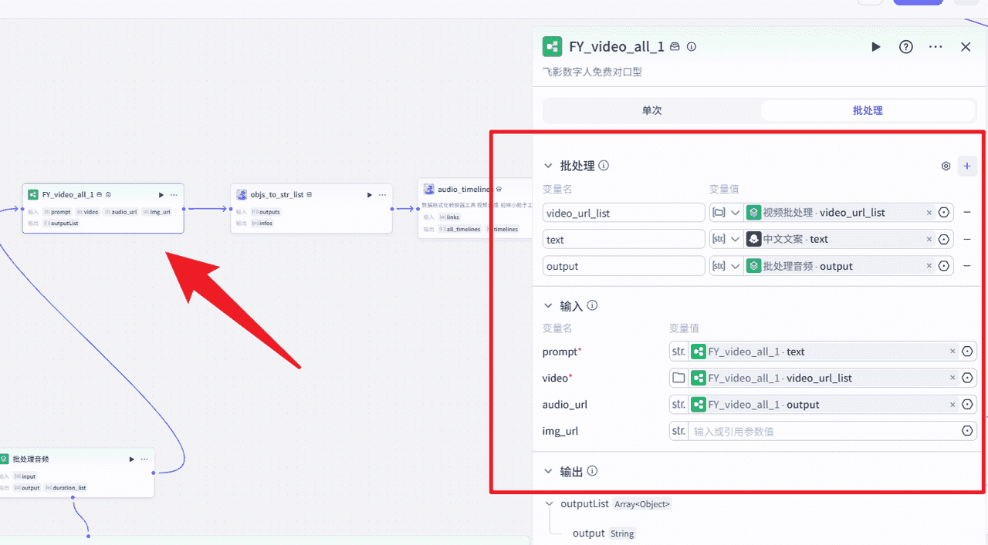This screenshot has height=545, width=988.
Task: Run the FY_video_all_1 node with the play icon
Action: pos(875,46)
